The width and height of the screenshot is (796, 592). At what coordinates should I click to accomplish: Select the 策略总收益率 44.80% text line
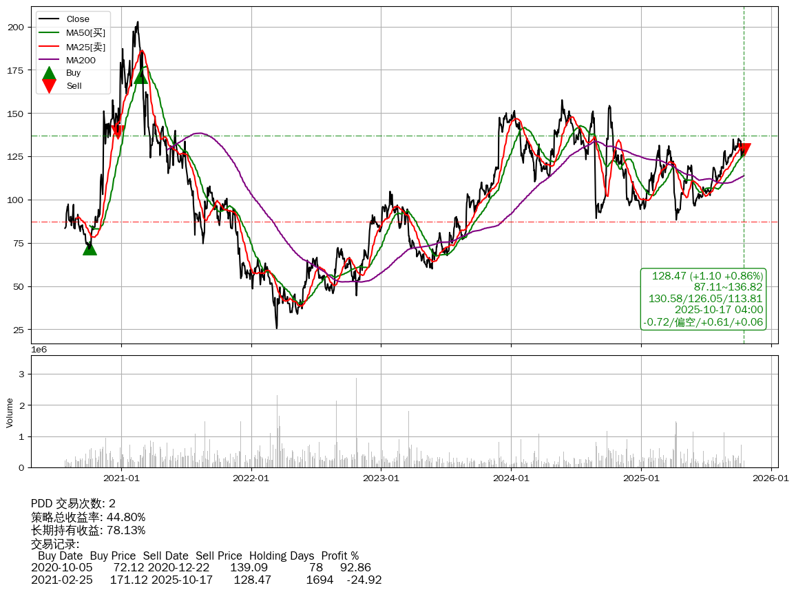tap(88, 517)
